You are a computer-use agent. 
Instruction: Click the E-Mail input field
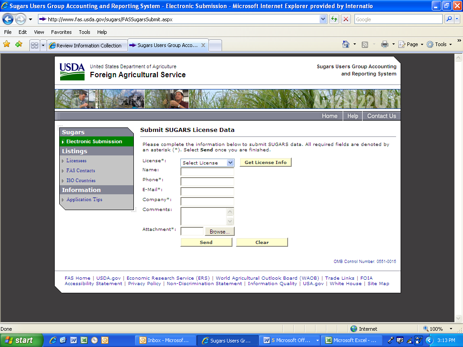[207, 192]
